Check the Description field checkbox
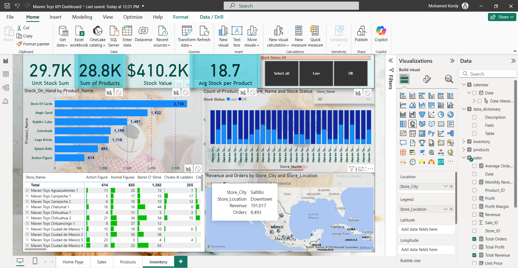Screen dimensions: 518x268 coord(474,117)
